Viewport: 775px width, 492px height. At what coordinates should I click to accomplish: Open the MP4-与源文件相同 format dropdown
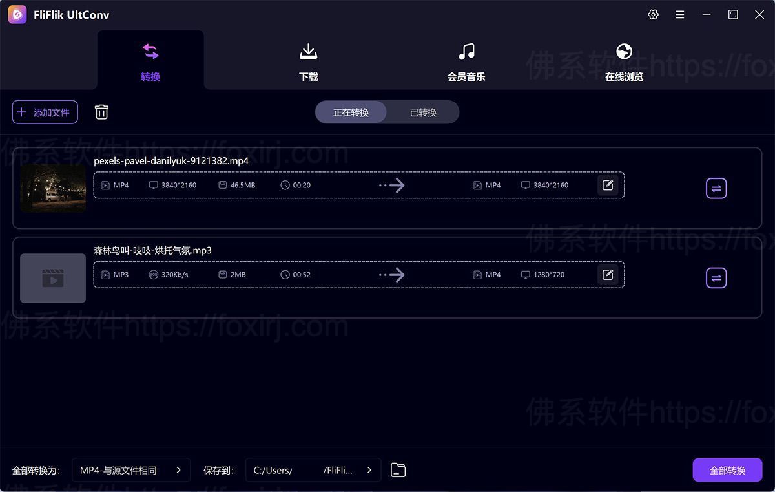pyautogui.click(x=131, y=470)
